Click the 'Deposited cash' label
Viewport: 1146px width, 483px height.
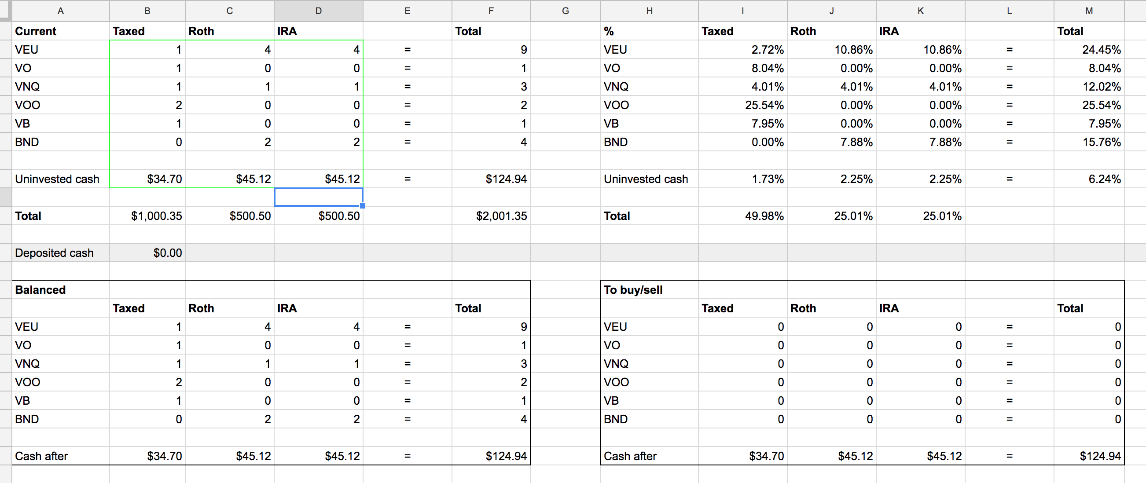coord(54,252)
